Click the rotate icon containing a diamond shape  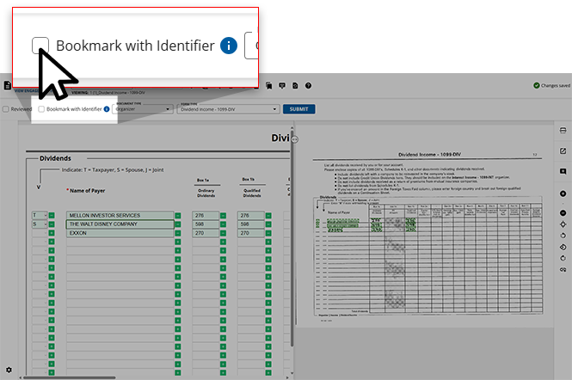563,247
